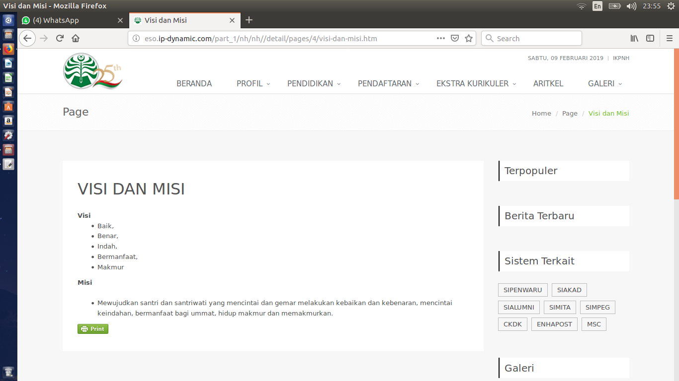
Task: Expand the PROFIL dropdown menu
Action: pyautogui.click(x=253, y=83)
